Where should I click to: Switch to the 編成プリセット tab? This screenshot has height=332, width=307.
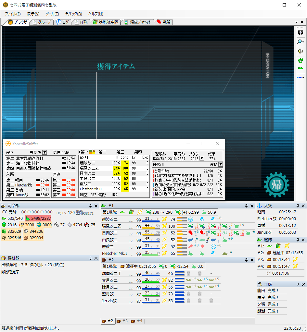coord(138,22)
